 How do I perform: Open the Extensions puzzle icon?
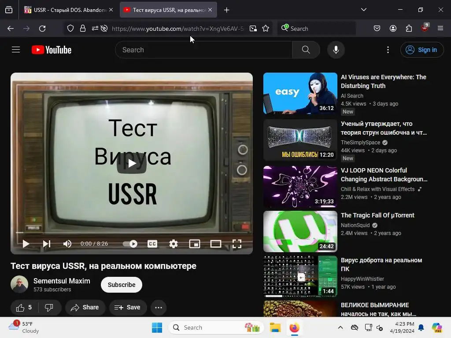tap(409, 29)
